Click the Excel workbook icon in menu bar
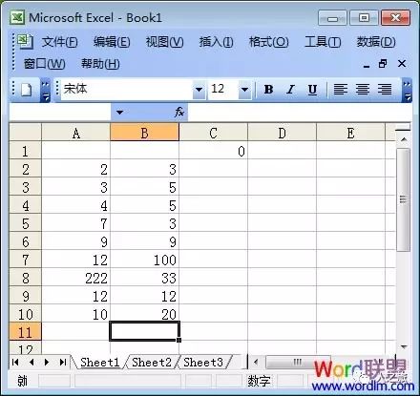The height and width of the screenshot is (396, 420). (x=25, y=41)
